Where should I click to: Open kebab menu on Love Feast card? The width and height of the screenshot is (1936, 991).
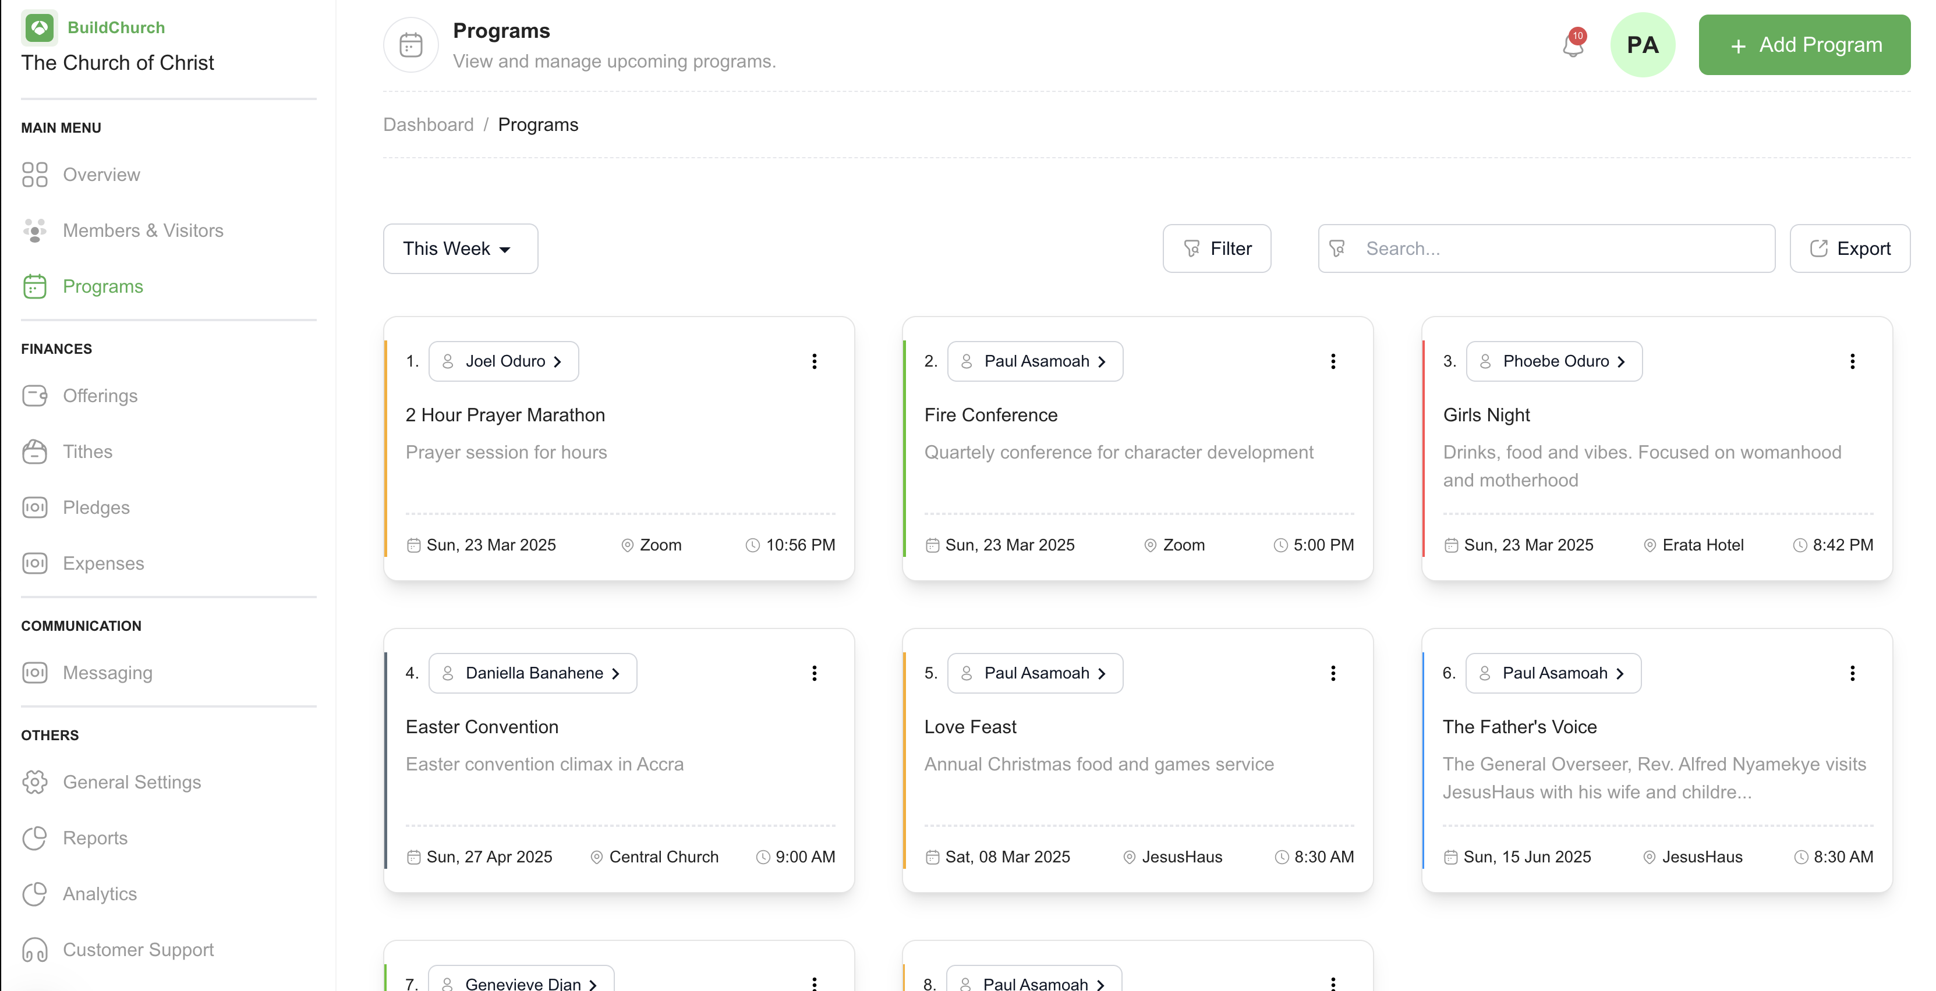click(1333, 673)
